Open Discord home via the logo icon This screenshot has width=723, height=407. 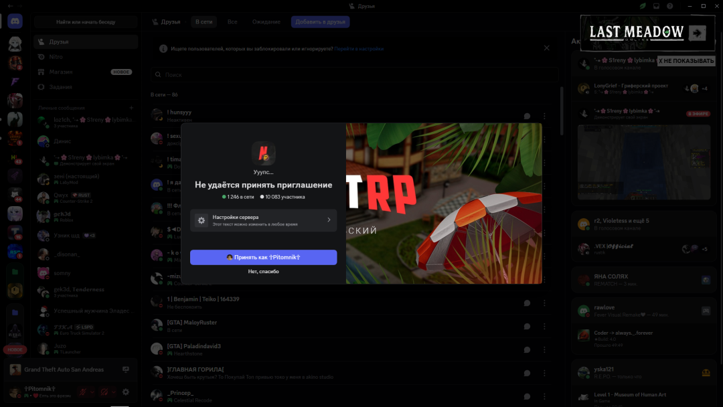[x=15, y=21]
